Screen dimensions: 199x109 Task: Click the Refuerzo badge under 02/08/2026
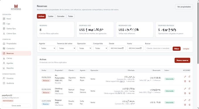point(46,93)
